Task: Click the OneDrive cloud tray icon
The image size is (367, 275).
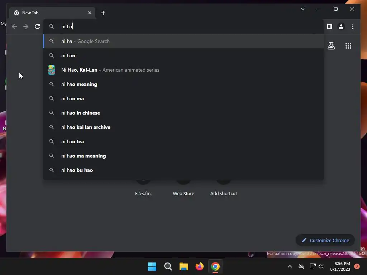Action: 301,266
